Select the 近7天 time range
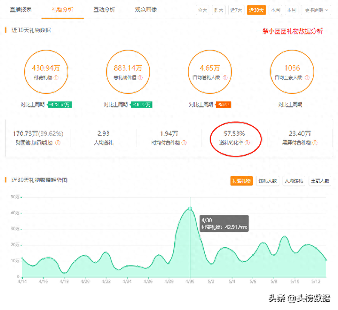 237,10
